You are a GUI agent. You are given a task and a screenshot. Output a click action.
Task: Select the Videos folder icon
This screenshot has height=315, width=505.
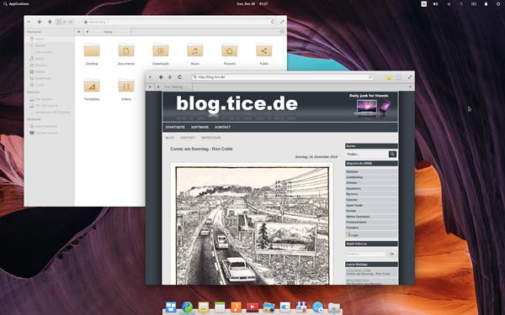[126, 86]
